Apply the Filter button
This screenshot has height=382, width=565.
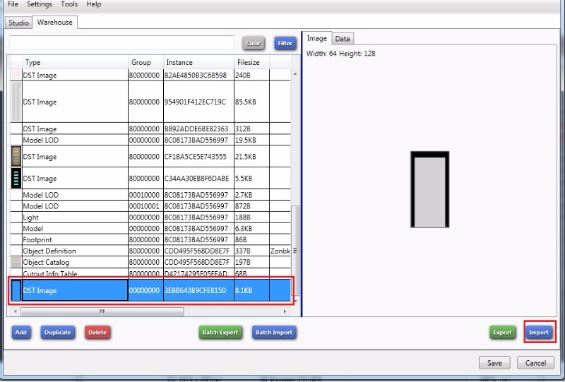tap(285, 43)
